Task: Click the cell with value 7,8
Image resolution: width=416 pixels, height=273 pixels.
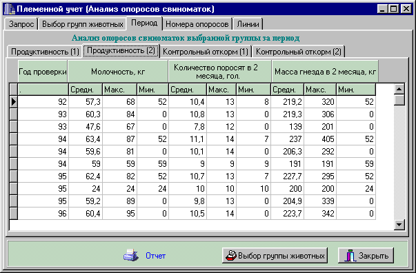Action: pos(188,127)
